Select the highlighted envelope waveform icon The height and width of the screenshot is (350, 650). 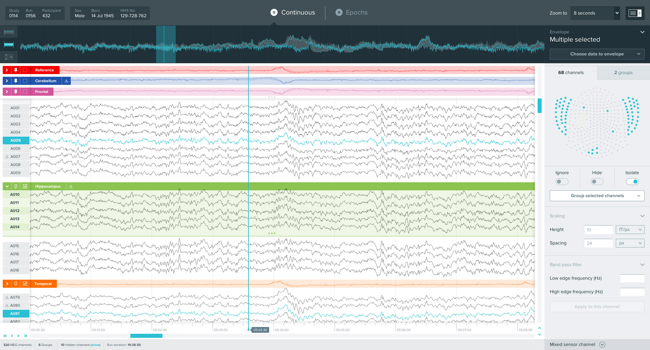(9, 44)
